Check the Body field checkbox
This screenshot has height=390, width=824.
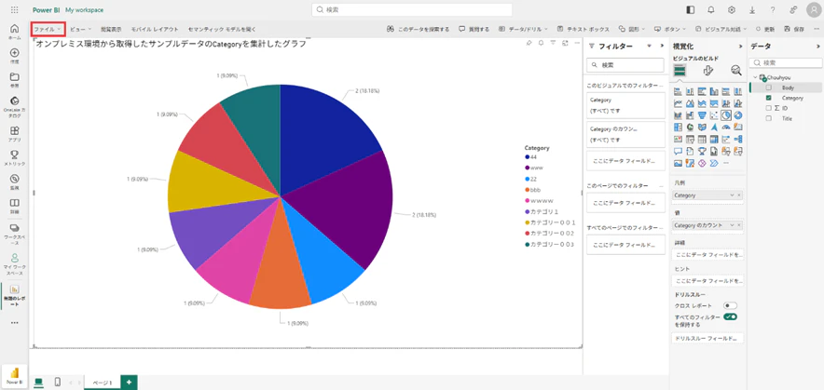point(768,87)
